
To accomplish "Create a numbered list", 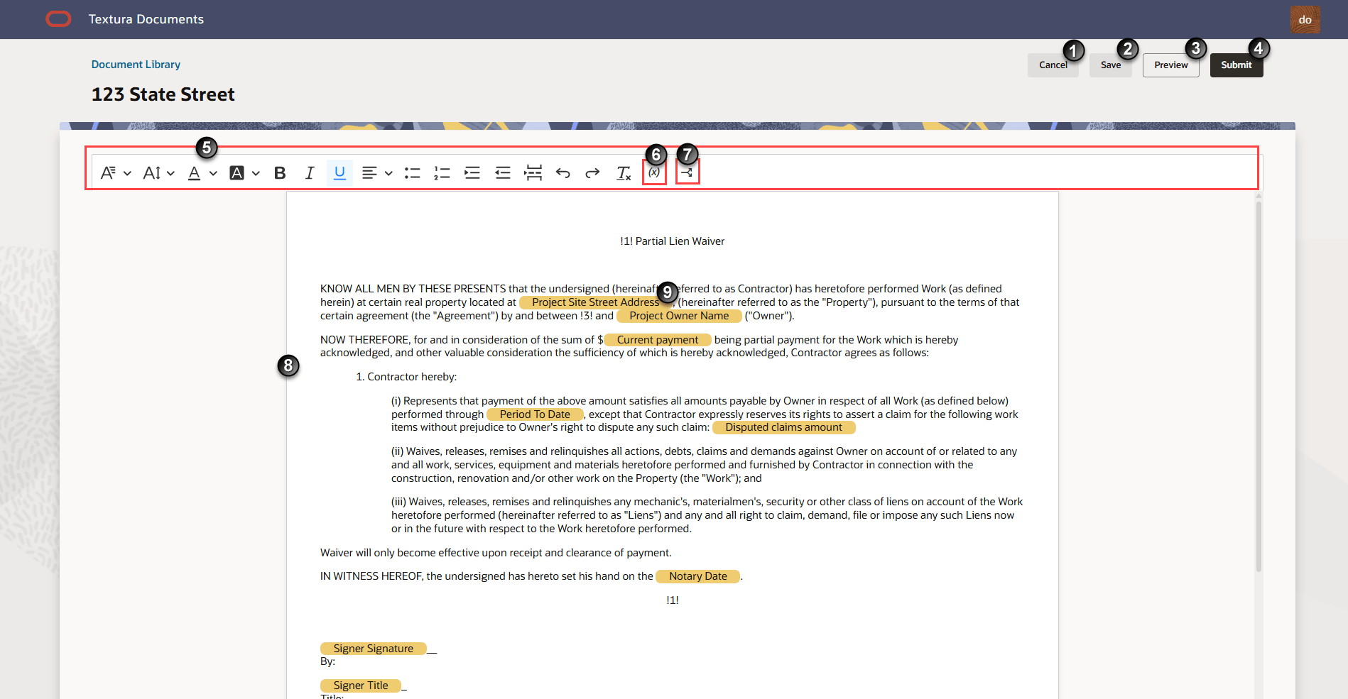I will 442,172.
